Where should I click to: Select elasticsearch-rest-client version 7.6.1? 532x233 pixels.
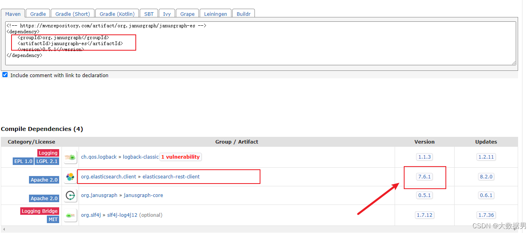pos(424,177)
